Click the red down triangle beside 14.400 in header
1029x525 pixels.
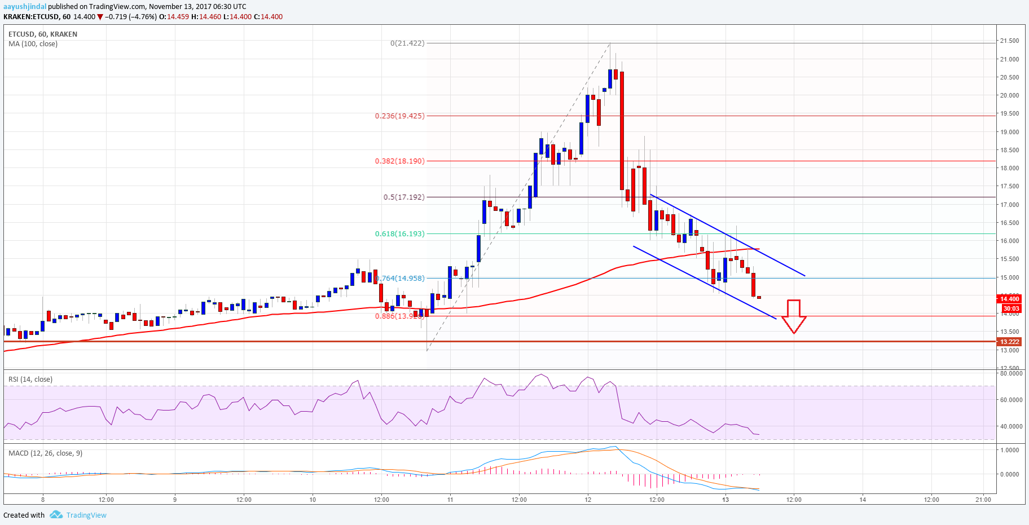click(100, 17)
